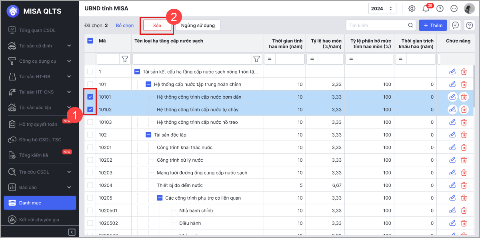Open the chat feedback icon beside Thêm

tap(455, 25)
